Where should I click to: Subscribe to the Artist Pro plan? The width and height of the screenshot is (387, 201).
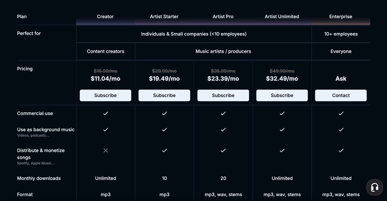click(x=223, y=95)
